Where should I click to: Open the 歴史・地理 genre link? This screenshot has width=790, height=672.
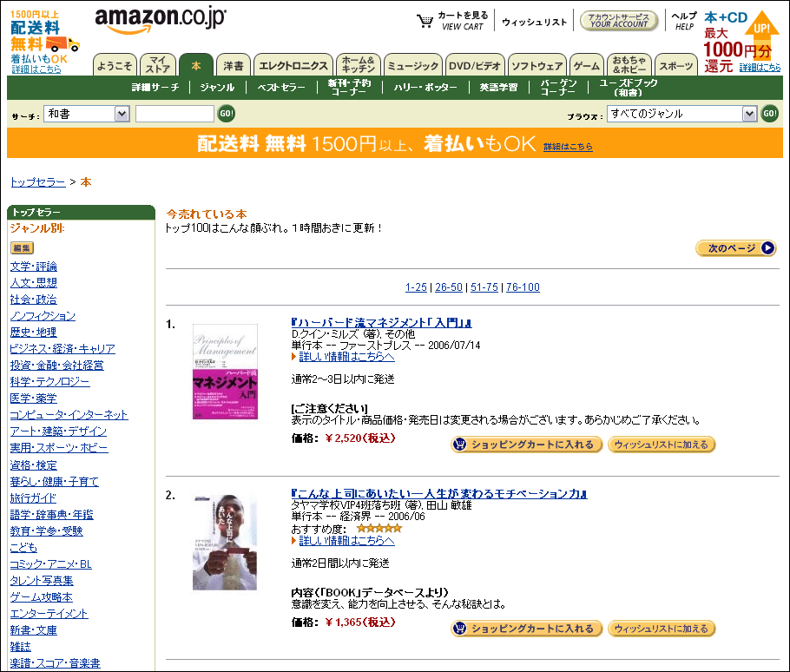pyautogui.click(x=33, y=333)
